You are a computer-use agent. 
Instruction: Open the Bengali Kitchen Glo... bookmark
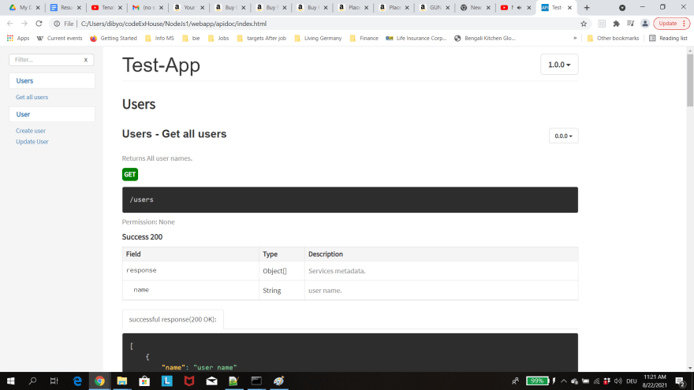485,39
